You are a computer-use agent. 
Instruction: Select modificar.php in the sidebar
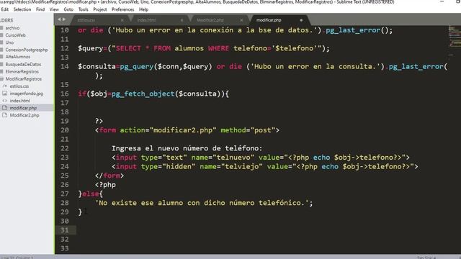pyautogui.click(x=23, y=108)
